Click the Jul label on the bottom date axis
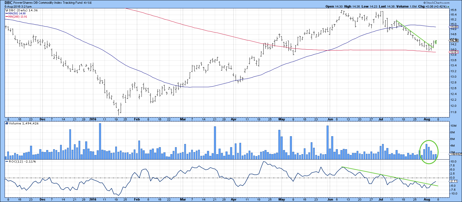The height and width of the screenshot is (202, 462). 380,199
